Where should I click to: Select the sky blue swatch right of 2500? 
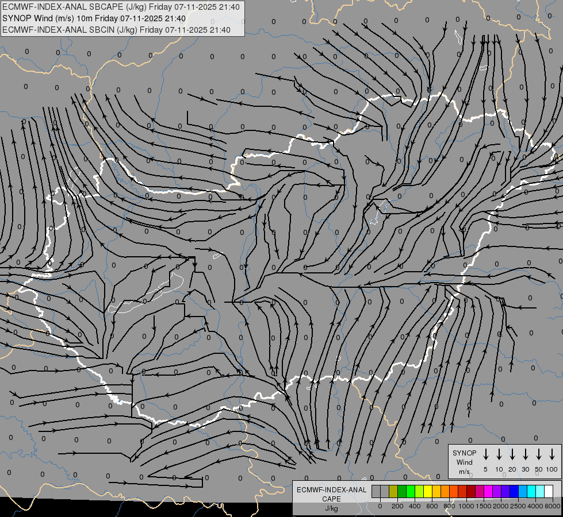point(523,491)
